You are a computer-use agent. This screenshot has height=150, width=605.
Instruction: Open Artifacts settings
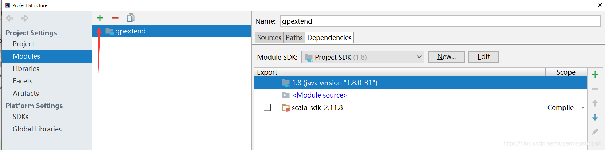click(x=26, y=93)
